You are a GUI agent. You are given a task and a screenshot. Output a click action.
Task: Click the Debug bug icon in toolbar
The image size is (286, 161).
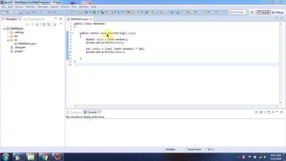86,12
